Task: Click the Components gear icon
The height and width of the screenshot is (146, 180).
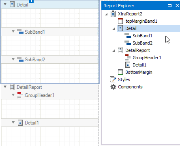Action: (113, 87)
